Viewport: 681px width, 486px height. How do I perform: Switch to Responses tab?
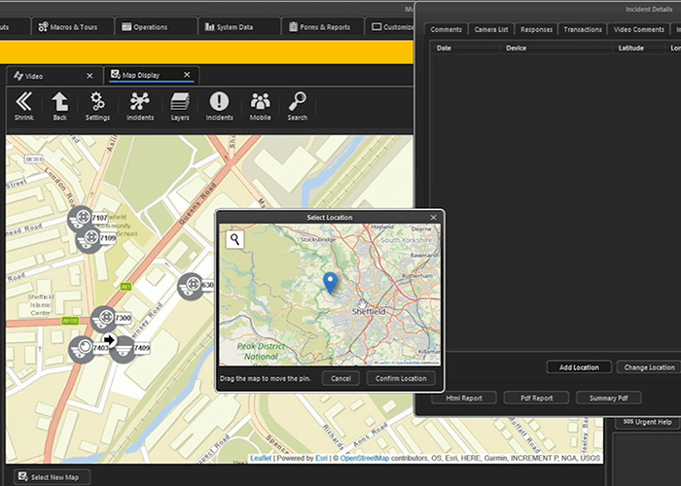click(x=536, y=29)
